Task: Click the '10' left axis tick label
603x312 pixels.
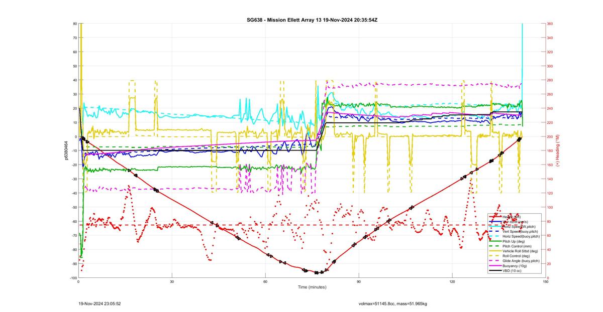Action: point(74,122)
